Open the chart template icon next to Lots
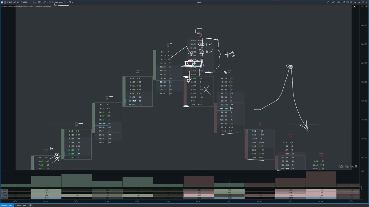This screenshot has width=369, height=207. [x=39, y=2]
